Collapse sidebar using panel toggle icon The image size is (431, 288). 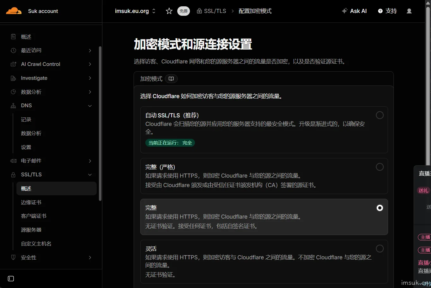[11, 279]
